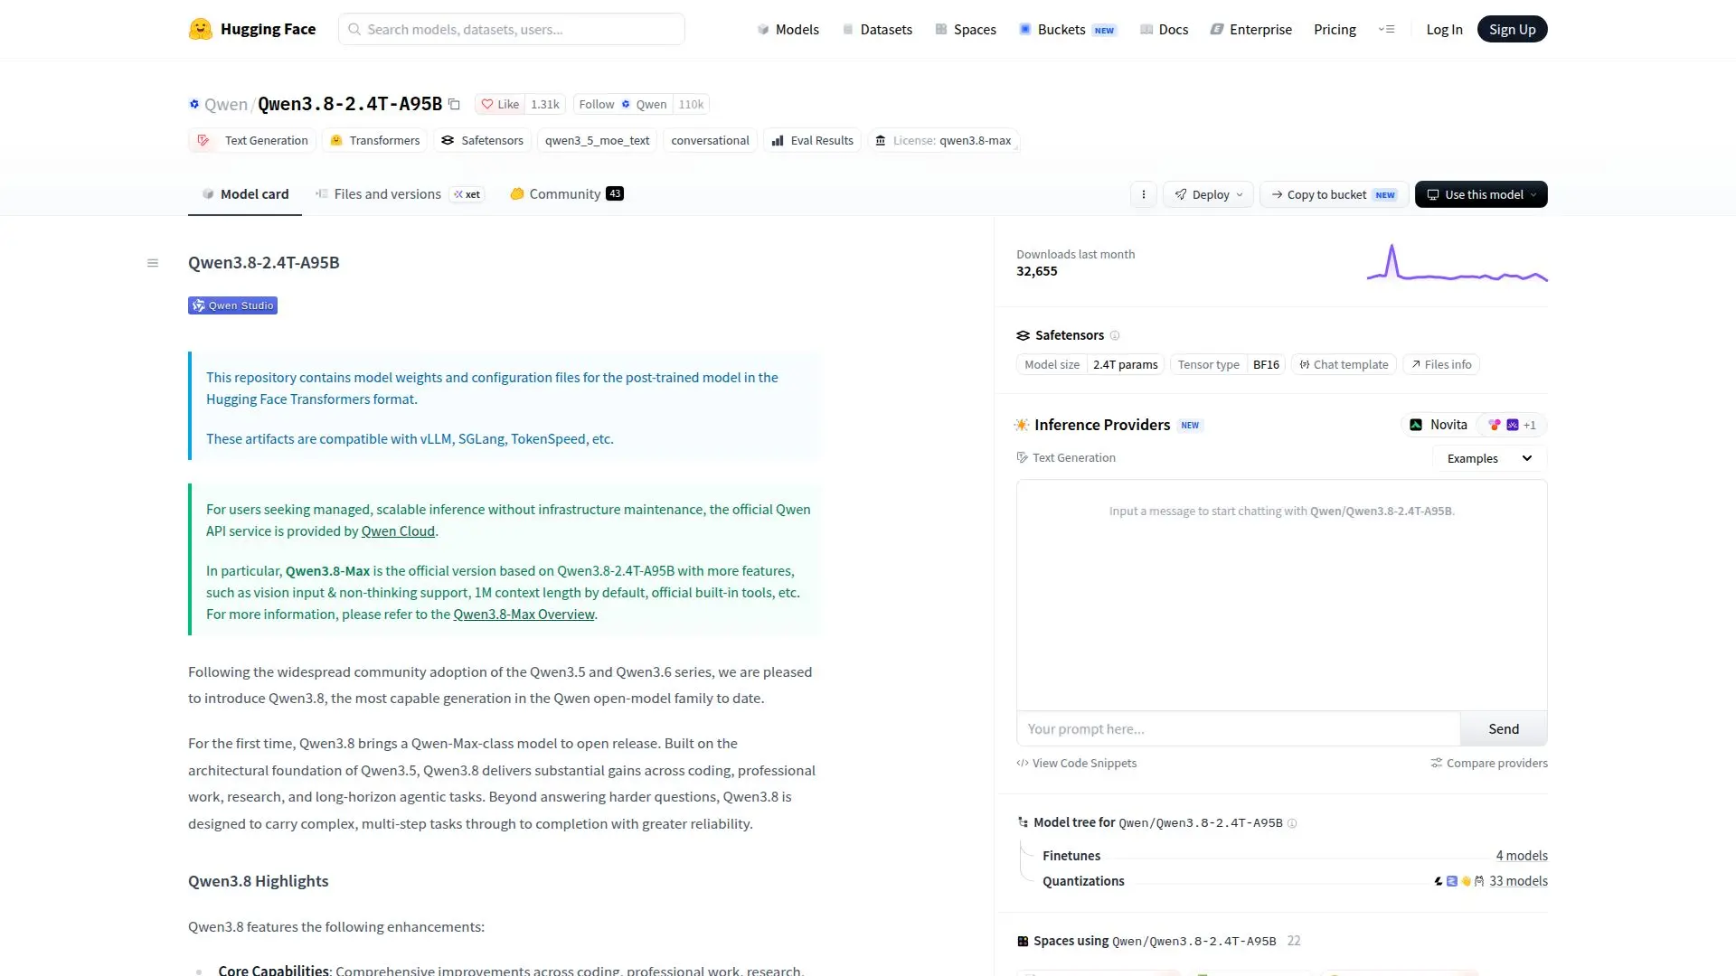
Task: Click the Novita provider icon
Action: [1416, 425]
